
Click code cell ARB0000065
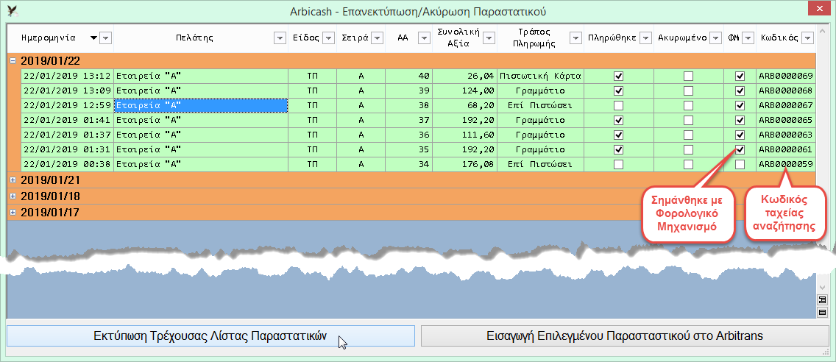coord(786,121)
